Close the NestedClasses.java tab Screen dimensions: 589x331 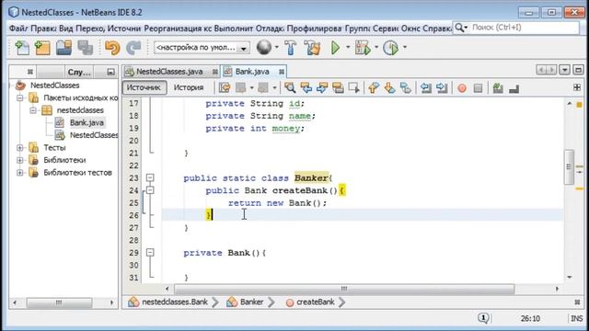pyautogui.click(x=214, y=72)
